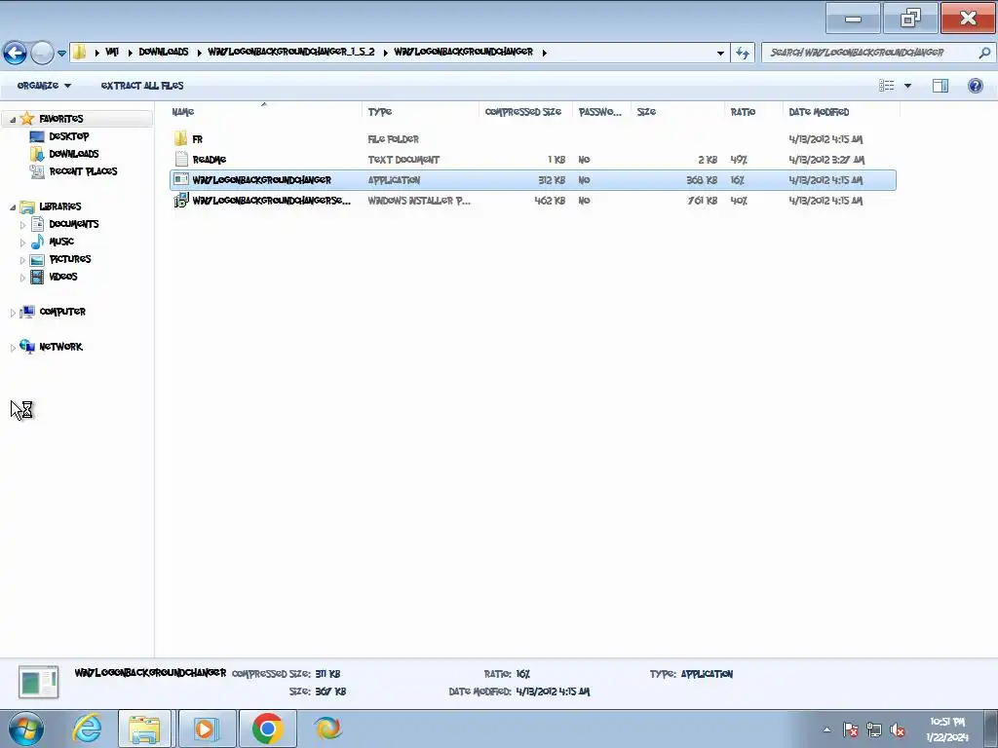Image resolution: width=998 pixels, height=748 pixels.
Task: Launch Internet Explorer from taskbar
Action: tap(87, 729)
